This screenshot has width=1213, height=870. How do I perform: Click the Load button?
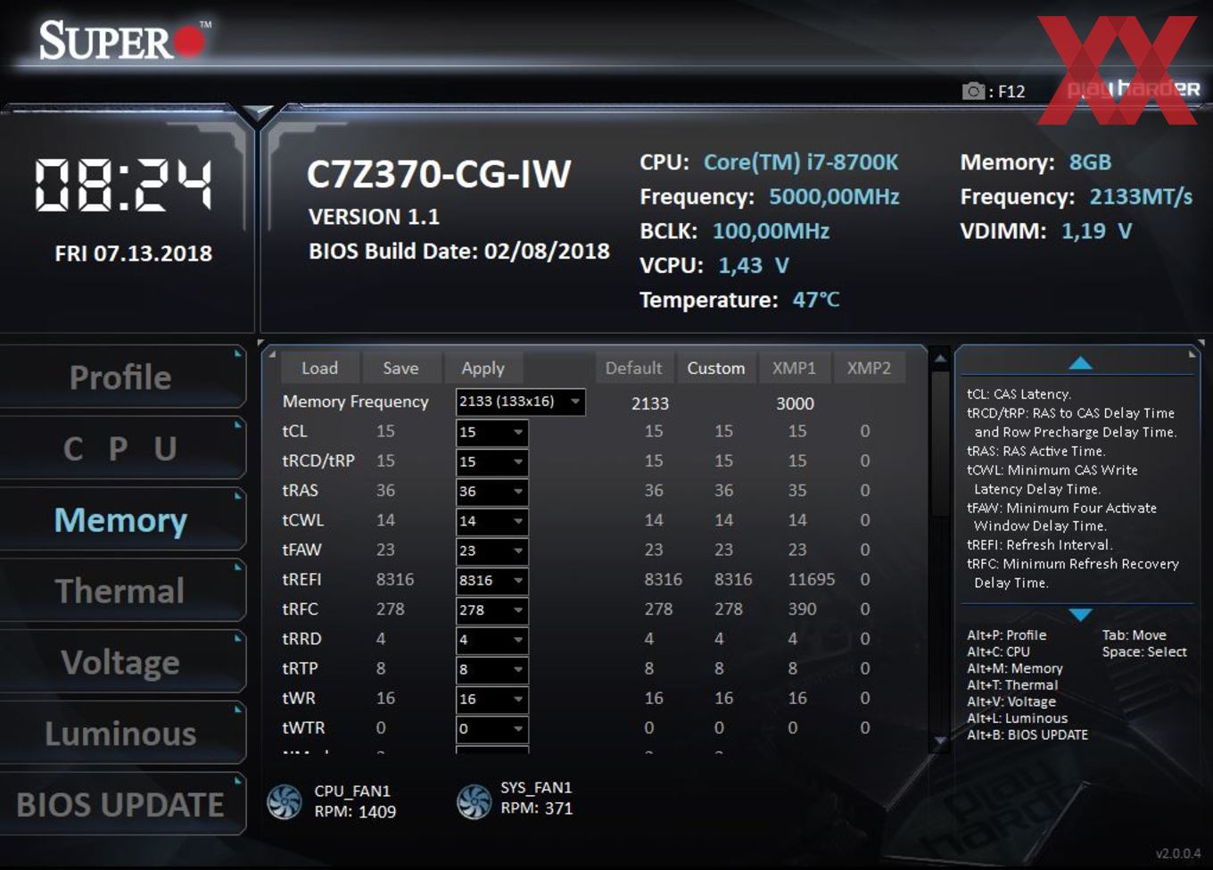320,368
